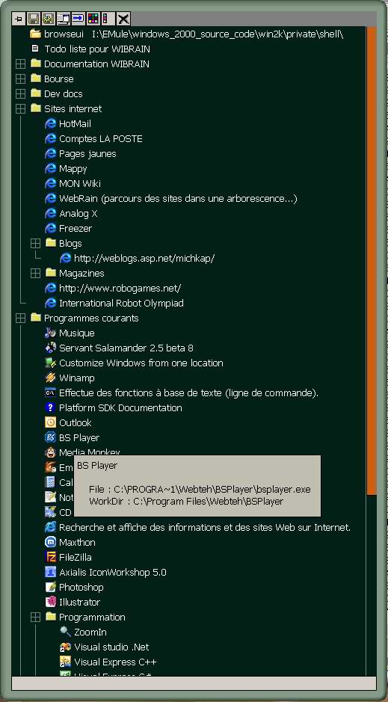Click the blue arrow toolbar icon
Screen dimensions: 388x702
[x=78, y=19]
